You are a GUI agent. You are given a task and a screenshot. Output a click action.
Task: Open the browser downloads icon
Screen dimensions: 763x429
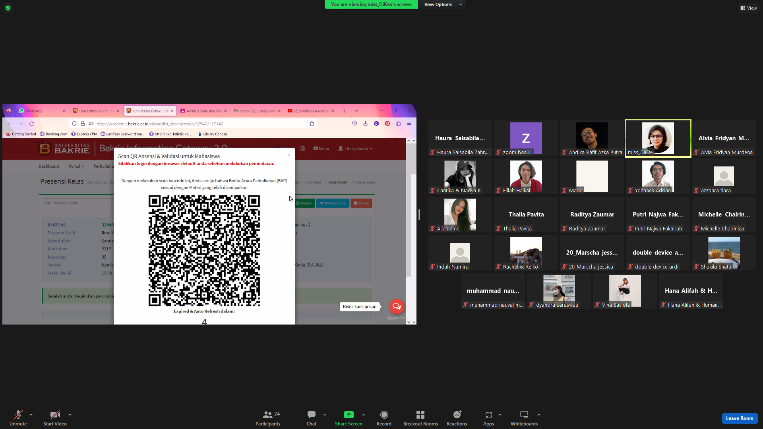(x=365, y=124)
